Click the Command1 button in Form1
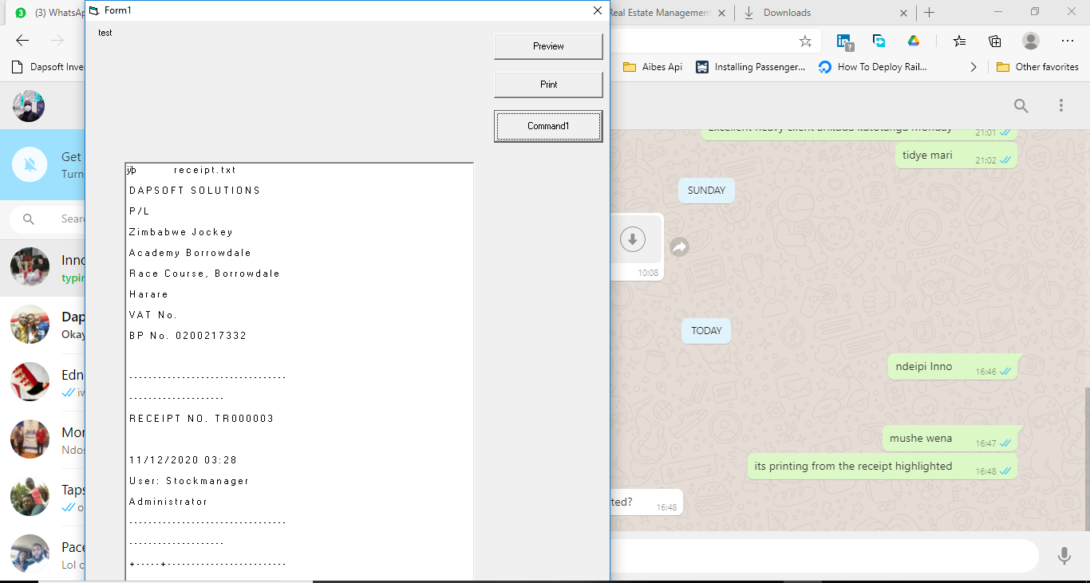The image size is (1090, 583). [x=548, y=126]
